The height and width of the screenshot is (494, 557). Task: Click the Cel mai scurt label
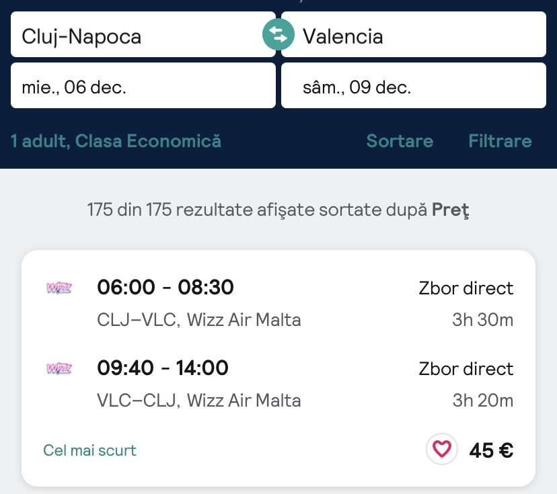click(x=89, y=450)
